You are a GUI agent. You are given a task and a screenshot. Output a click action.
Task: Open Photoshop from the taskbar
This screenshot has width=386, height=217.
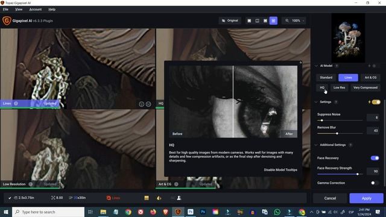(203, 212)
